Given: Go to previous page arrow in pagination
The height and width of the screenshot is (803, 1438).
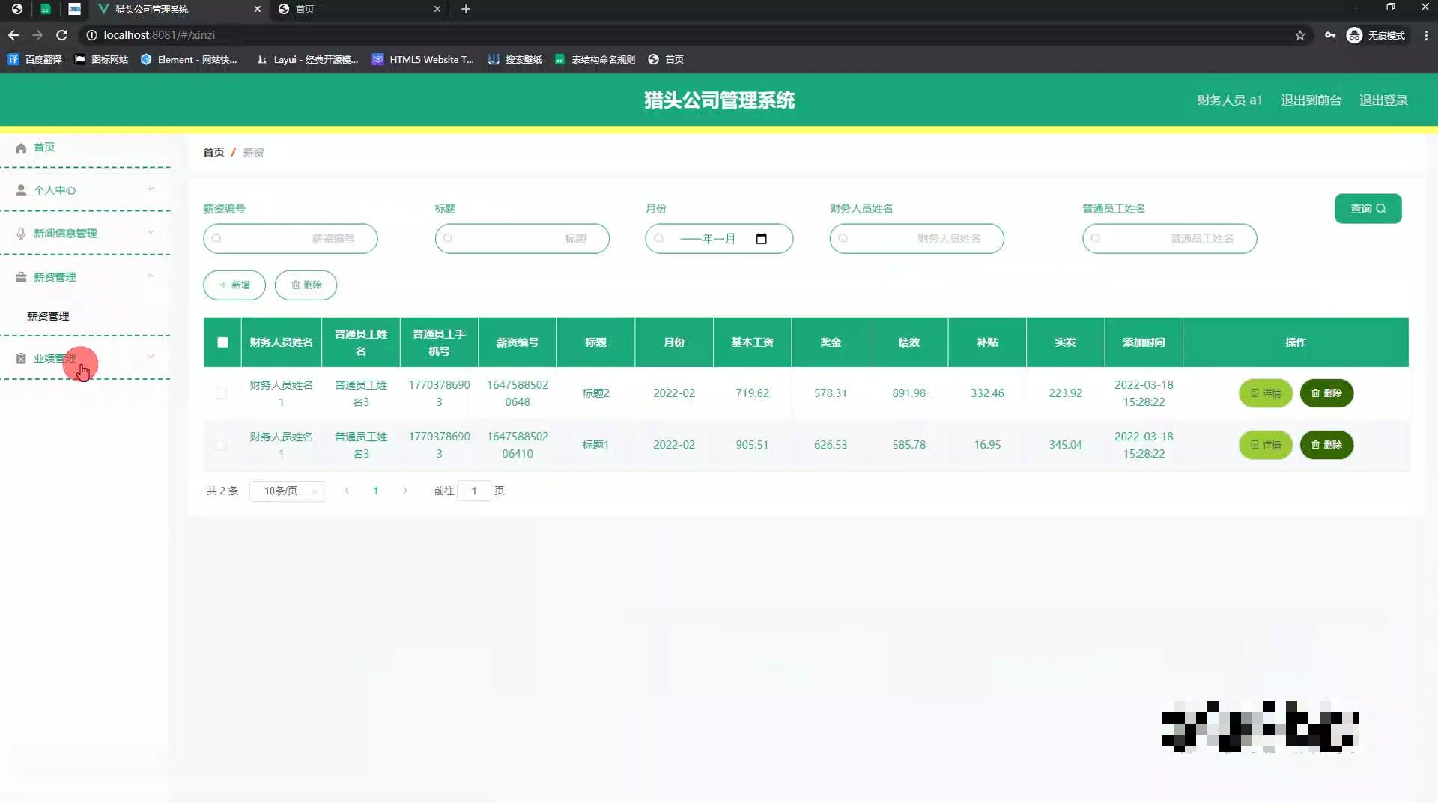Looking at the screenshot, I should coord(347,491).
